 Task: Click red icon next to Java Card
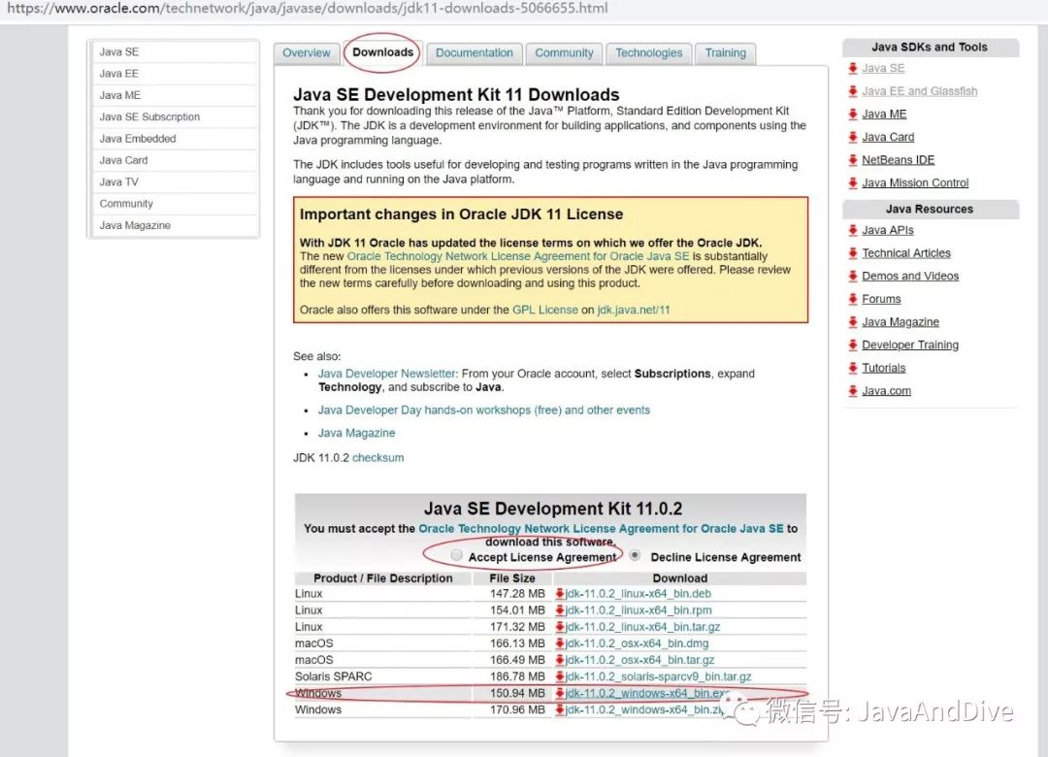(x=853, y=137)
